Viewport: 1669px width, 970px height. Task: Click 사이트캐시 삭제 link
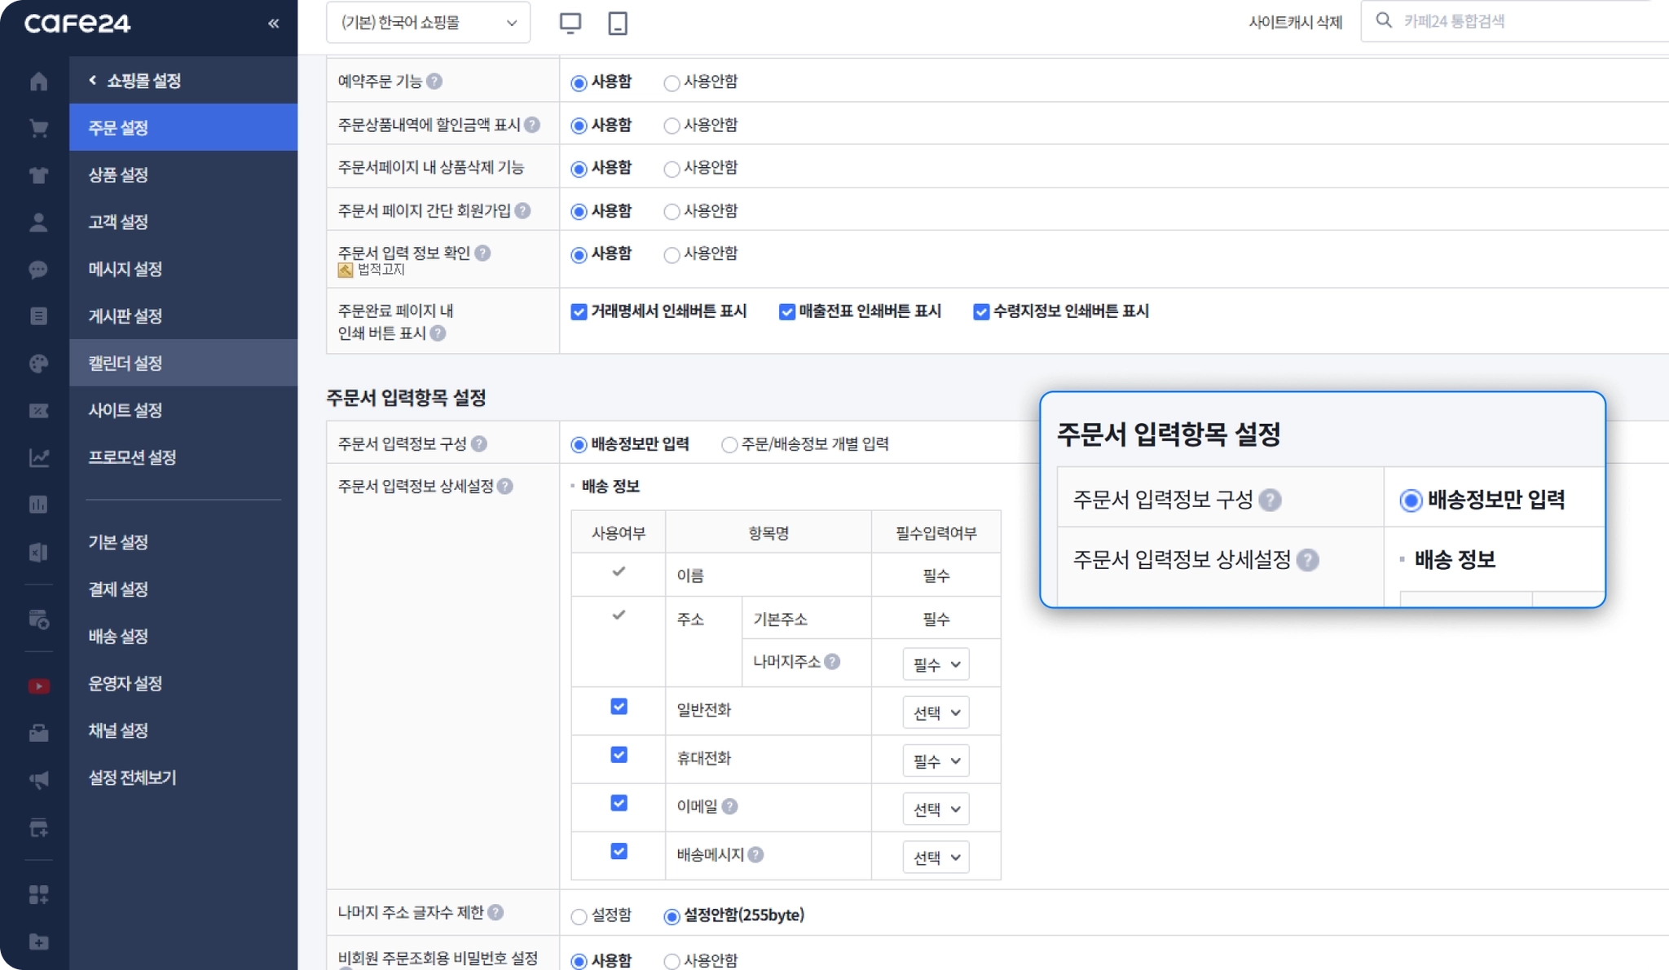pos(1294,22)
